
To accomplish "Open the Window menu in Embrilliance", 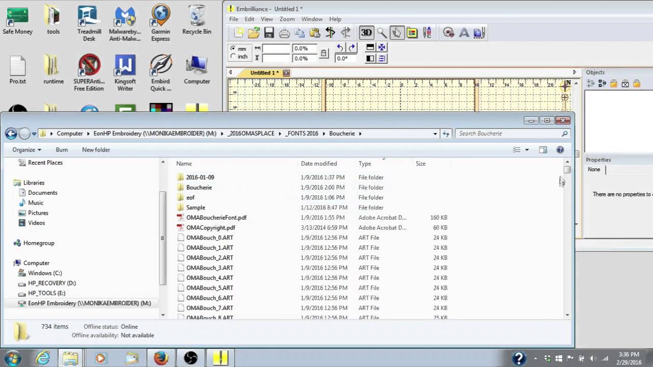I will click(312, 19).
